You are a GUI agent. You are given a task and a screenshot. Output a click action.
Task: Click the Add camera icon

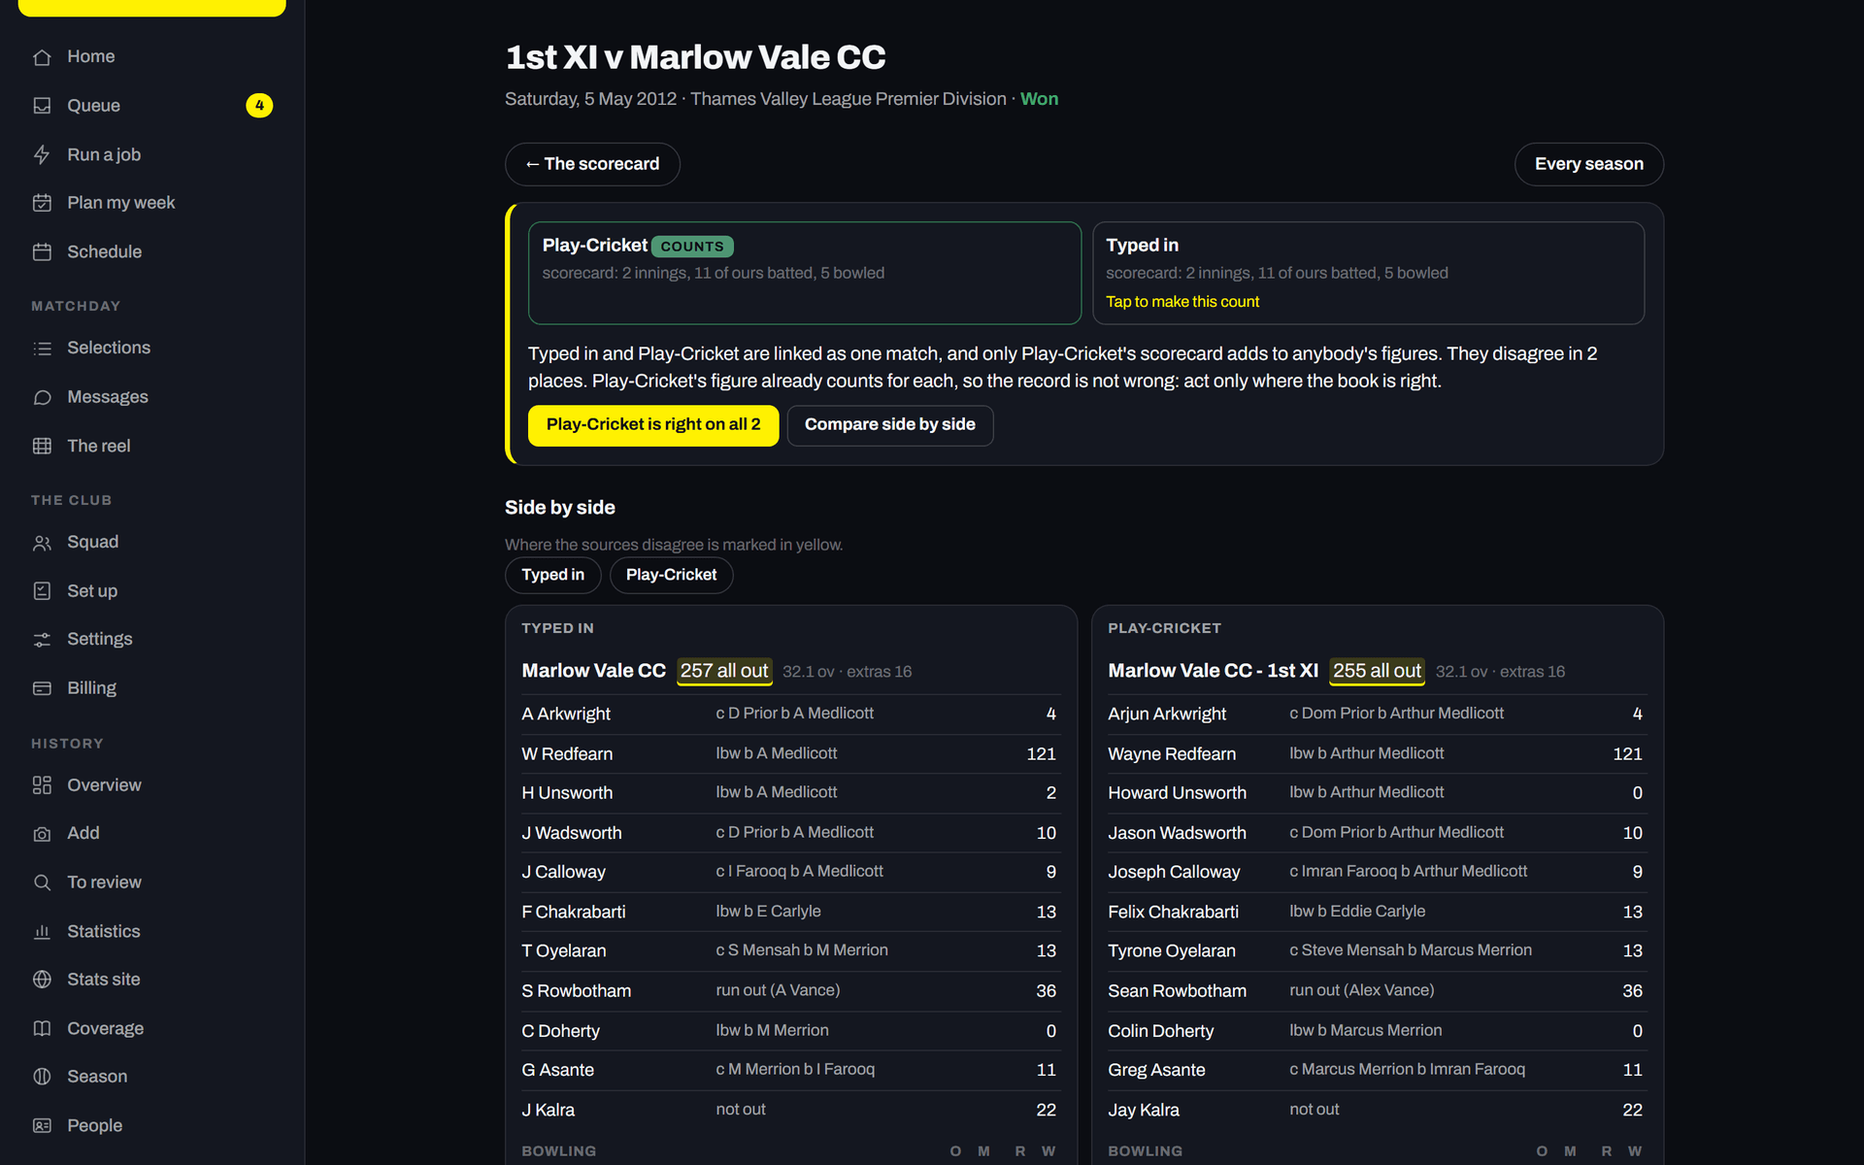point(42,834)
